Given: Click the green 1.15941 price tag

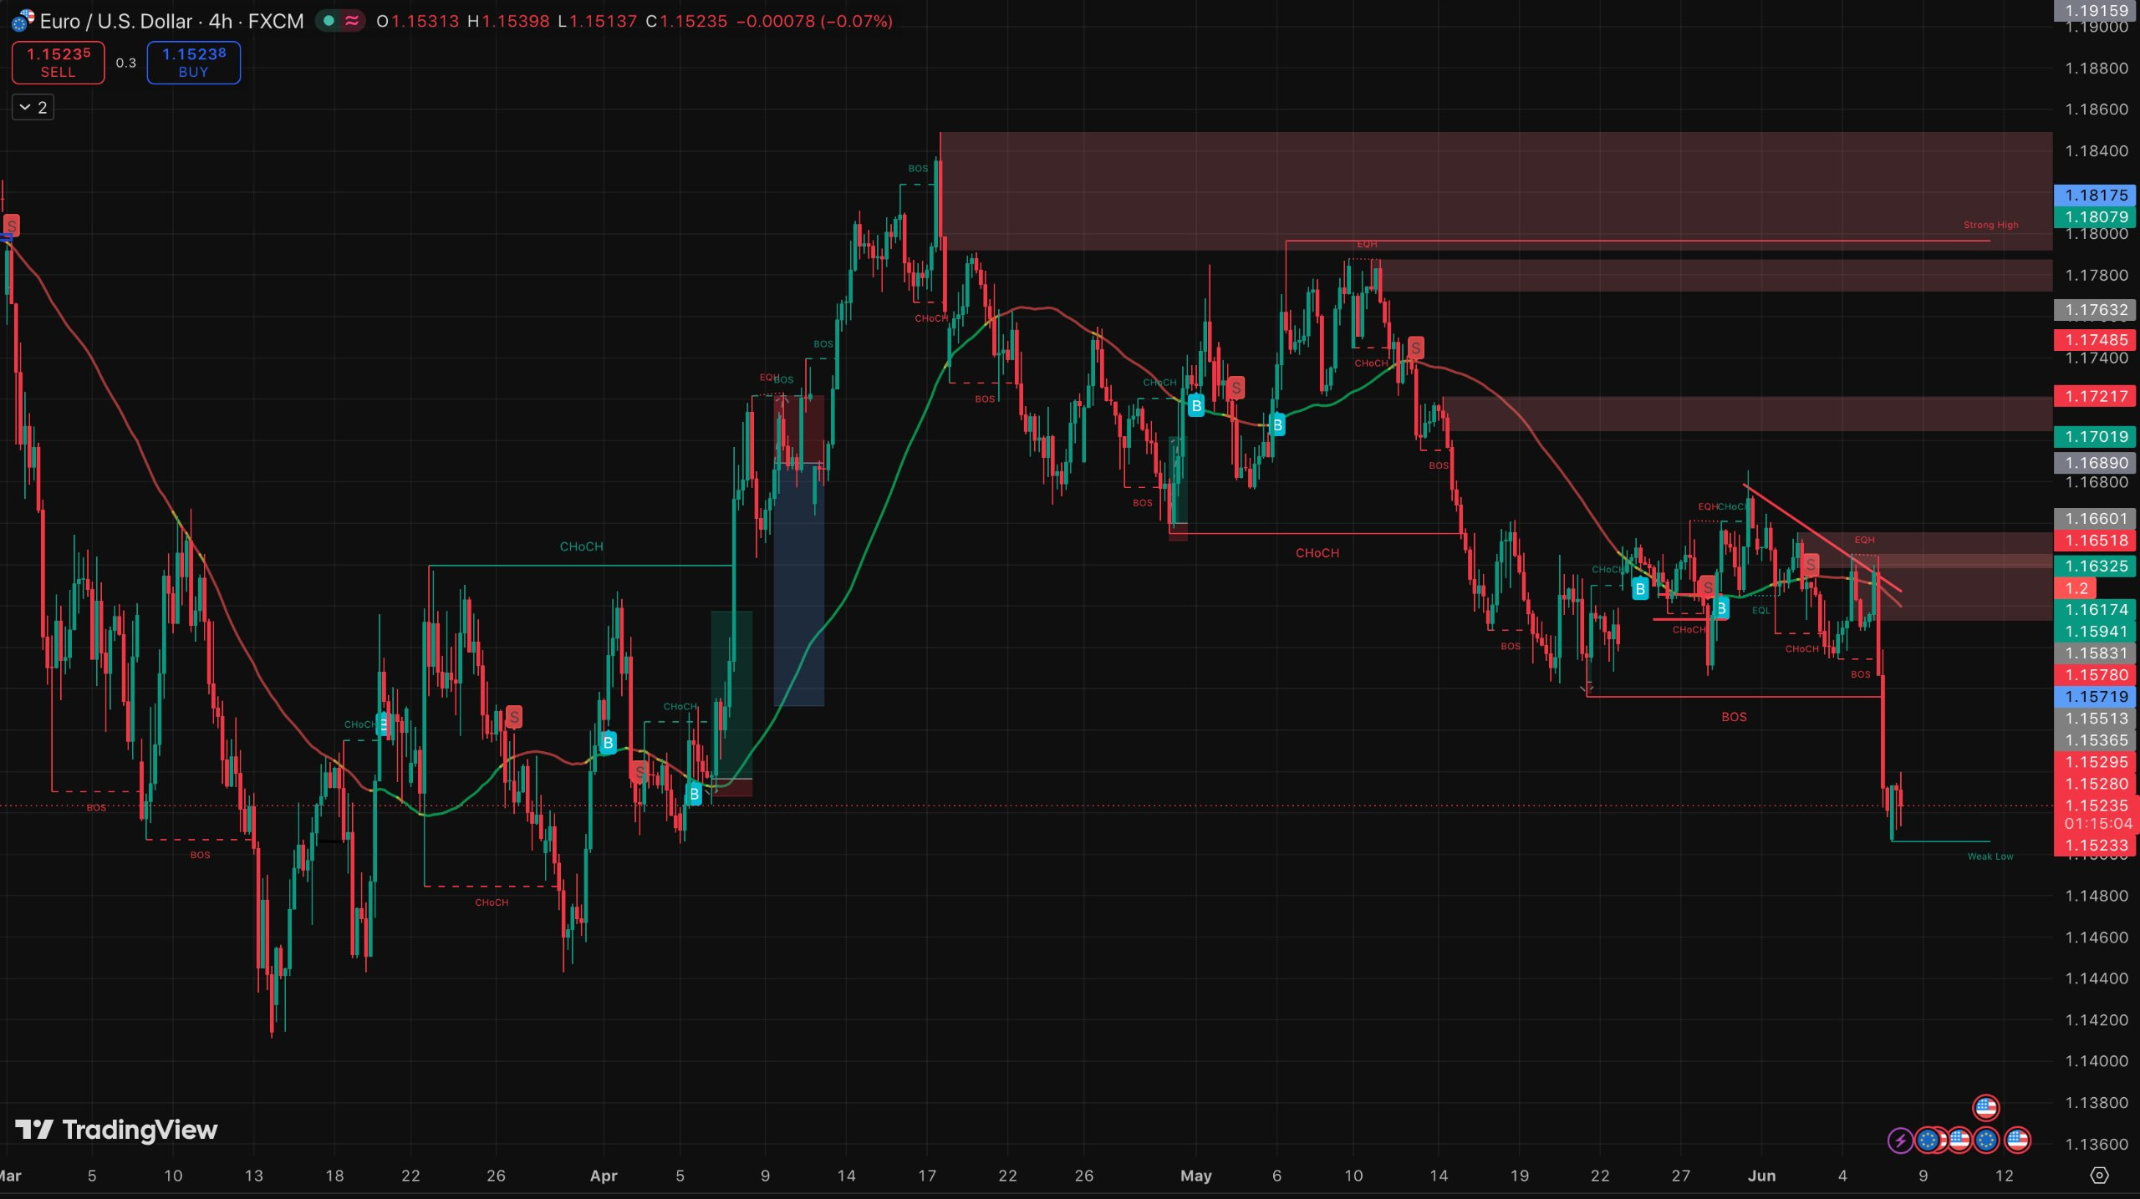Looking at the screenshot, I should click(x=2096, y=632).
